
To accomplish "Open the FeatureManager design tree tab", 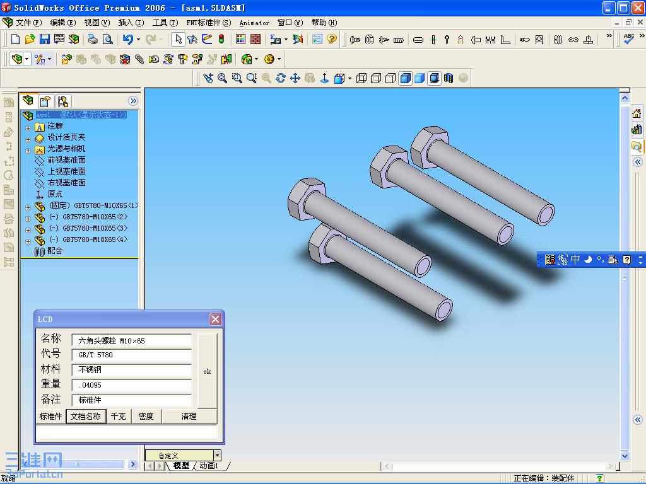I will [28, 100].
